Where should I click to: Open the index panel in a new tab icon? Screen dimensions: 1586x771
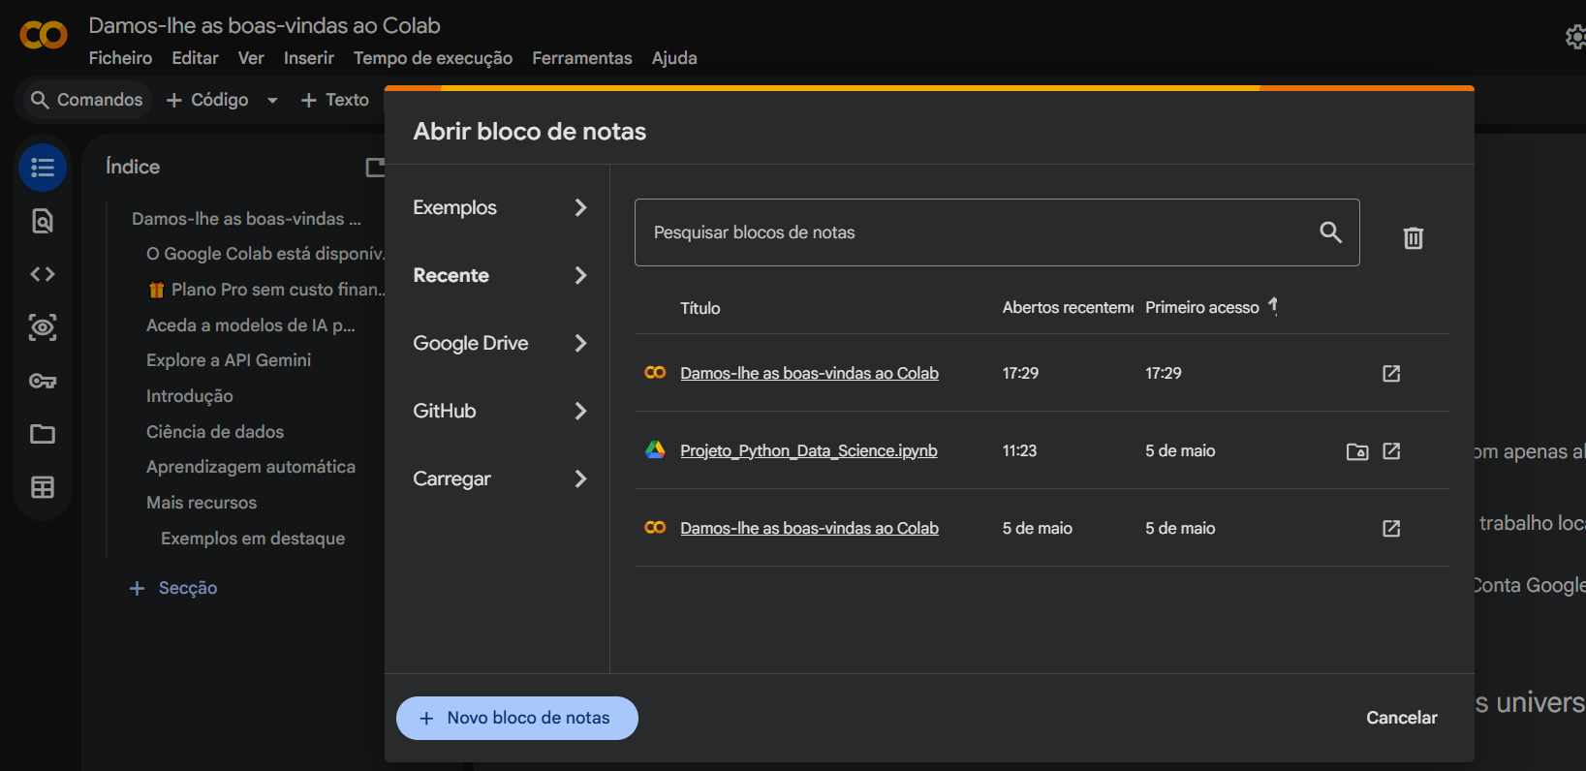(375, 168)
